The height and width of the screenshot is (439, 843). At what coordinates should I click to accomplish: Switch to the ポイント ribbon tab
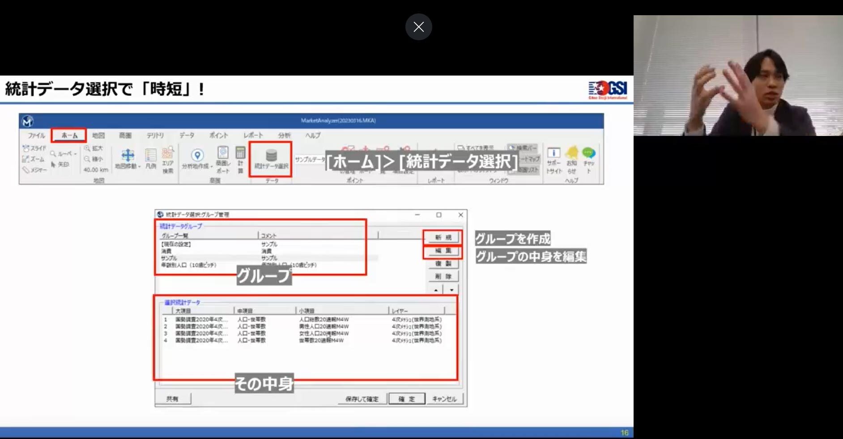tap(218, 135)
